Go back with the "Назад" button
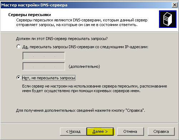This screenshot has height=140, width=179. (73, 131)
